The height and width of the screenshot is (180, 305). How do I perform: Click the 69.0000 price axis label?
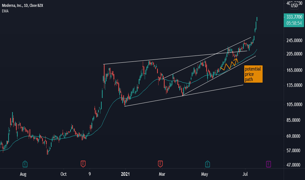[293, 136]
